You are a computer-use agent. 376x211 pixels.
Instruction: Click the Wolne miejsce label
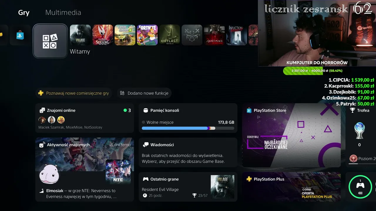[x=160, y=122]
